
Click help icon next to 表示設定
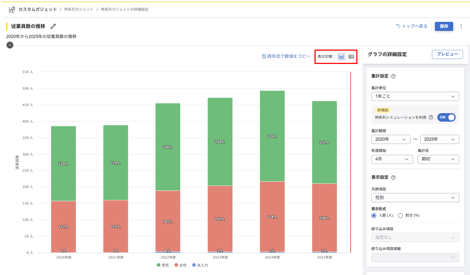click(x=393, y=177)
